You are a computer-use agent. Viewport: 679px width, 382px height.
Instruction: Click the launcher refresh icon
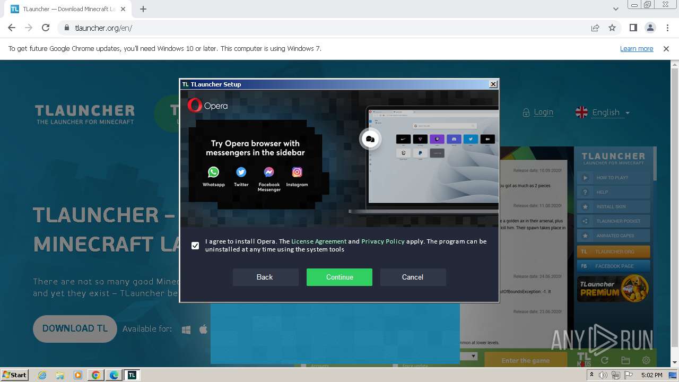pyautogui.click(x=604, y=360)
